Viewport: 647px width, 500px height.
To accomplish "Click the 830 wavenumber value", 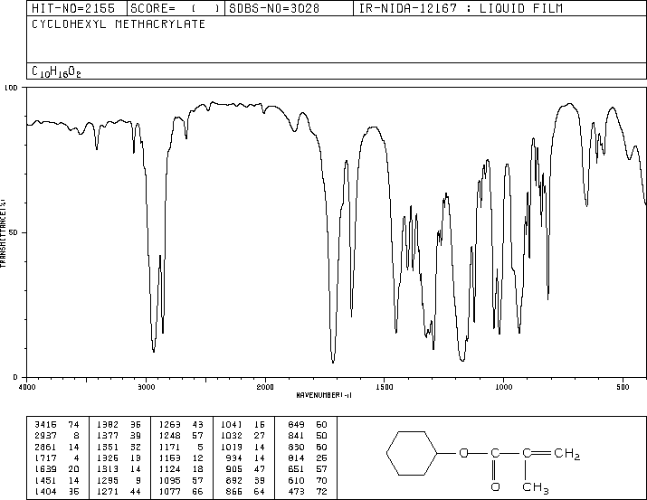I will coord(296,447).
